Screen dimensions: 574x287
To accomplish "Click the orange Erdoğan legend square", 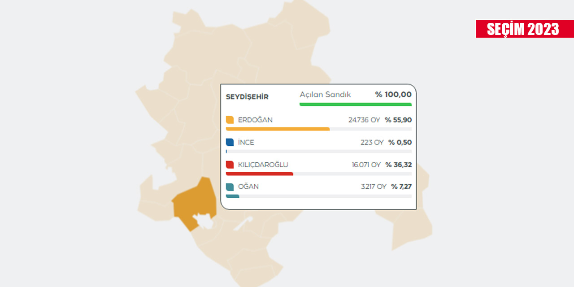I will pos(230,120).
